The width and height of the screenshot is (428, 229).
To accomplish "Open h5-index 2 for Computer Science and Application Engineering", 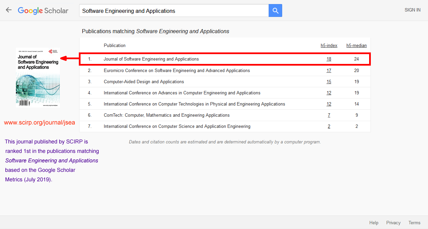I will pos(329,127).
